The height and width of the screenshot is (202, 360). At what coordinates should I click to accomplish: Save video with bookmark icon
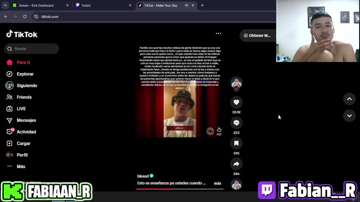click(x=236, y=143)
